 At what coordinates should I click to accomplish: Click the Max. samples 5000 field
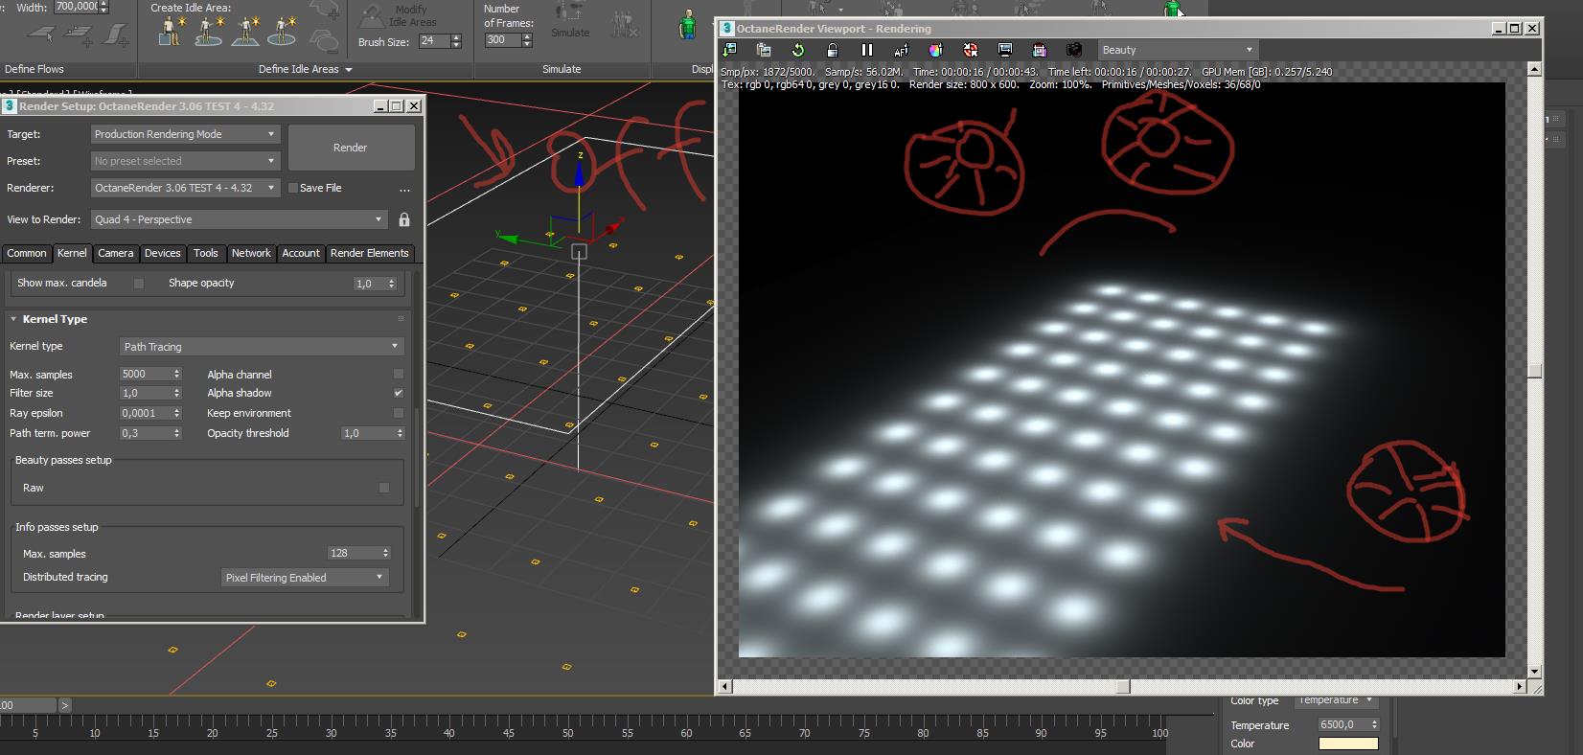145,374
